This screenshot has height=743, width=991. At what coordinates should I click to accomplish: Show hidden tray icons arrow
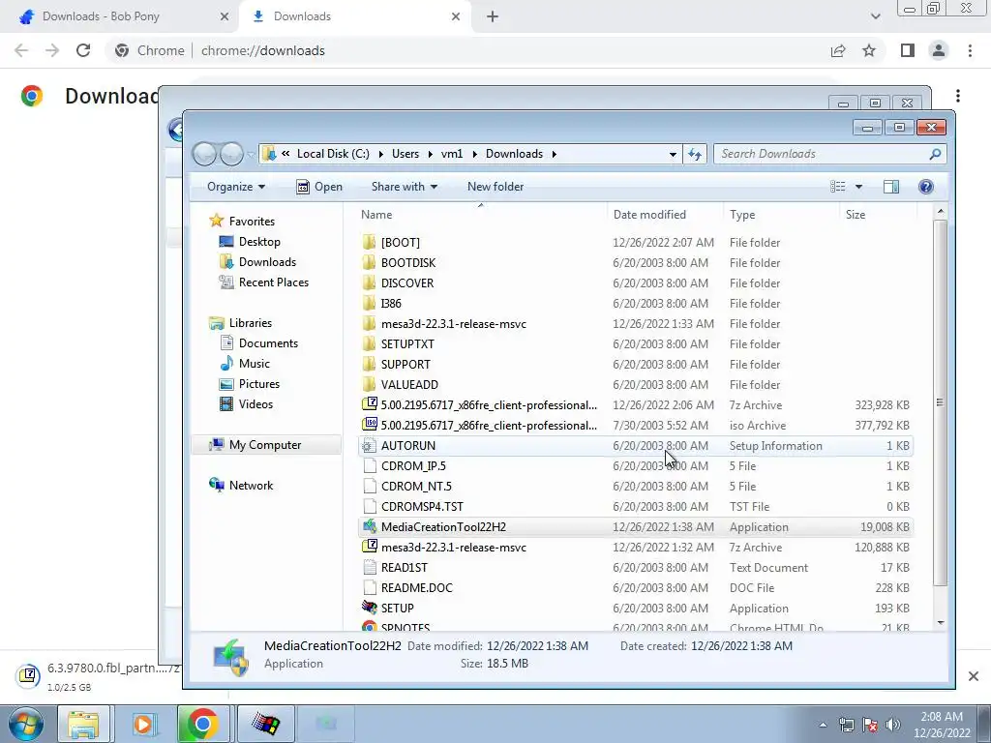tap(823, 725)
